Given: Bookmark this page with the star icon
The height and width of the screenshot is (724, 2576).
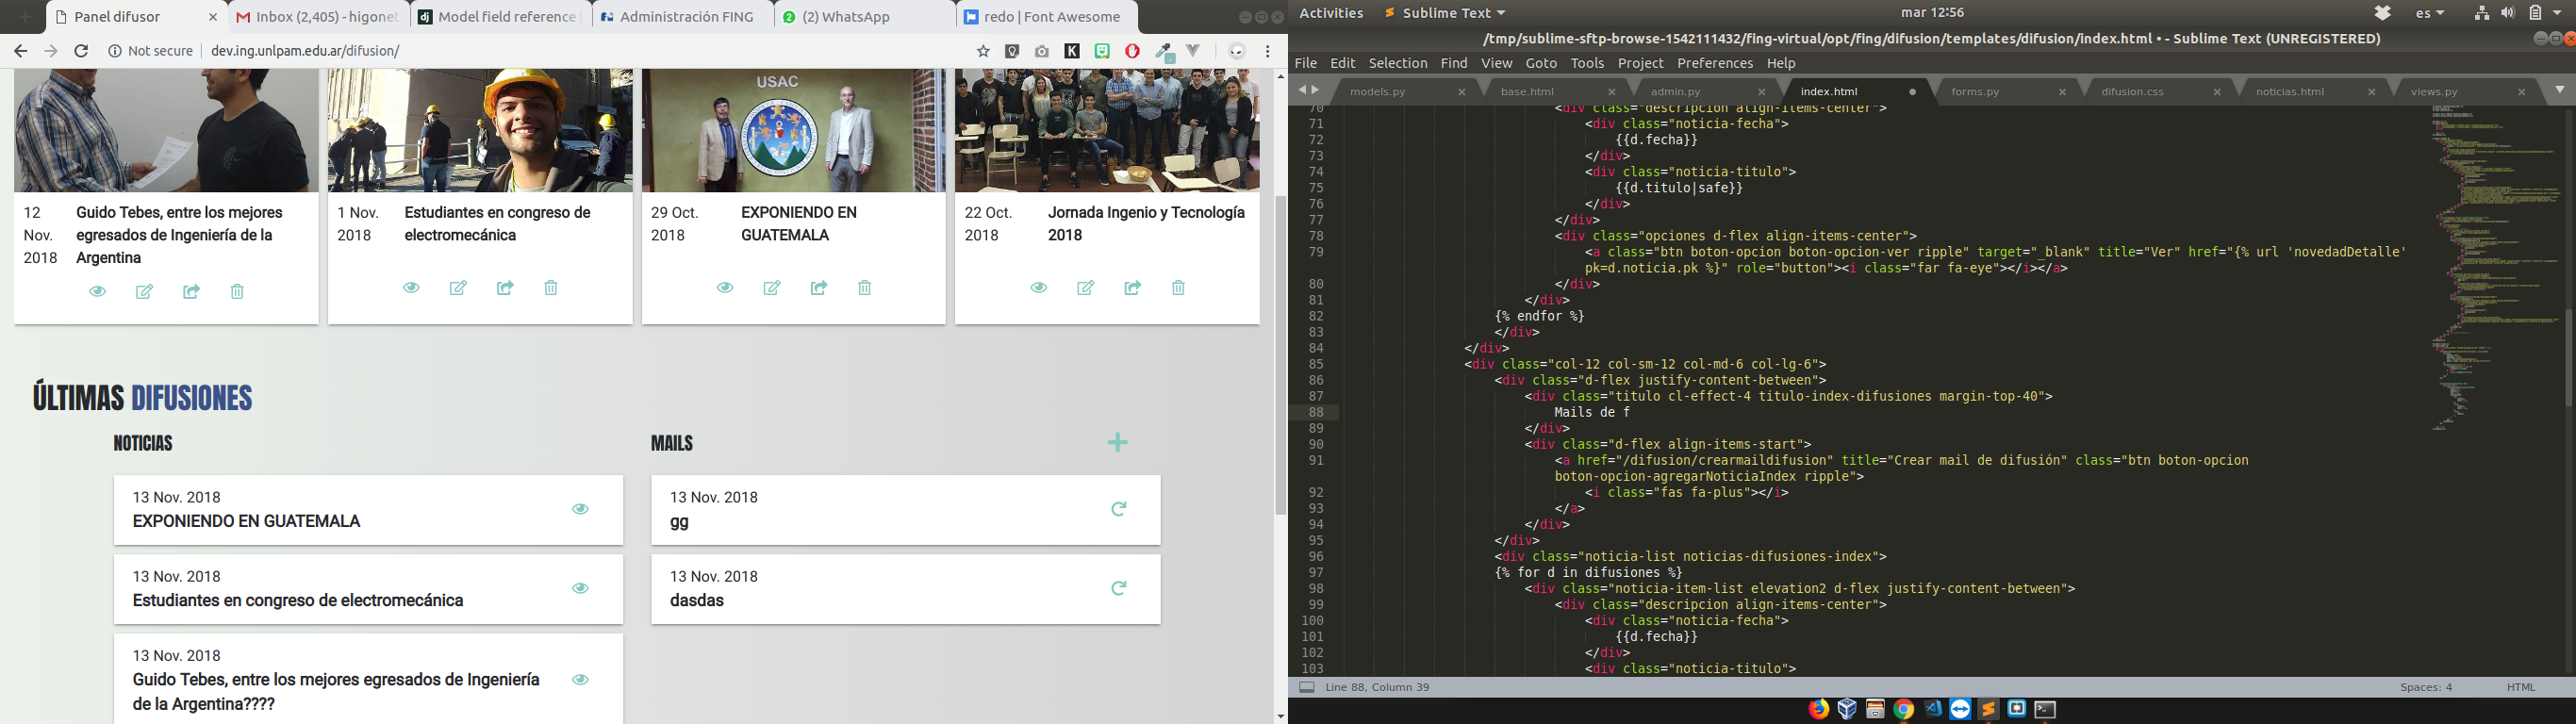Looking at the screenshot, I should [983, 51].
